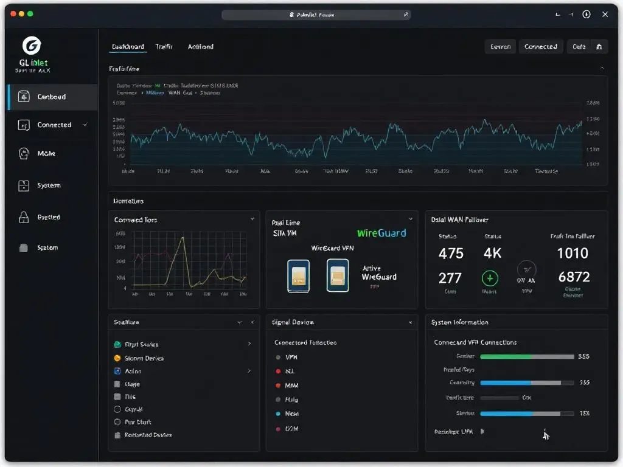Collapse the traffic chart section chevron
Screen dimensions: 623x467
point(602,68)
